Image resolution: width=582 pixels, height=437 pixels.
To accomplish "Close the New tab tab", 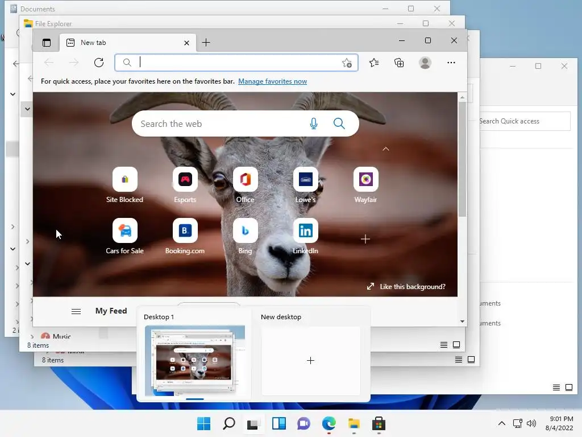I will coord(186,43).
